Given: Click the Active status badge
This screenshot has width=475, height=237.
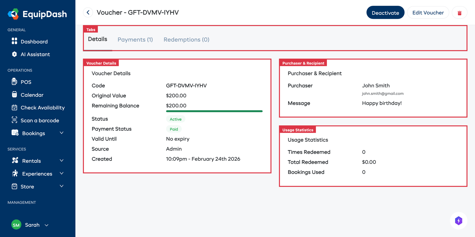Looking at the screenshot, I should coord(175,119).
